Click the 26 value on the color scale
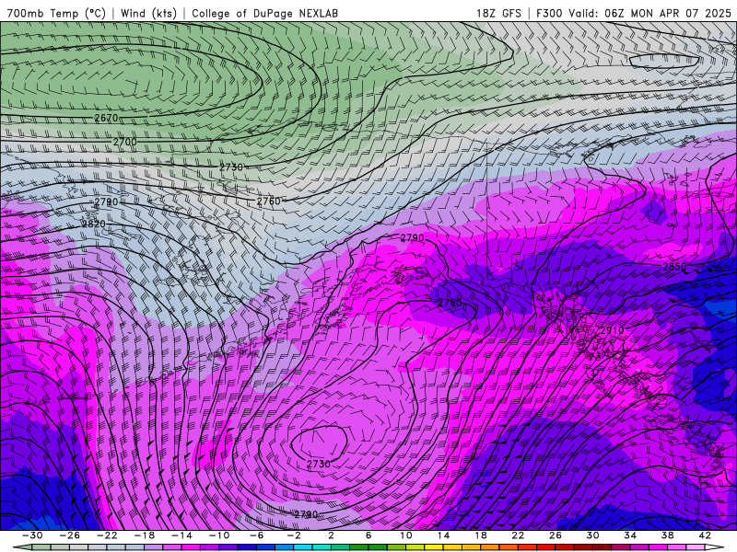This screenshot has height=552, width=737. 556,535
